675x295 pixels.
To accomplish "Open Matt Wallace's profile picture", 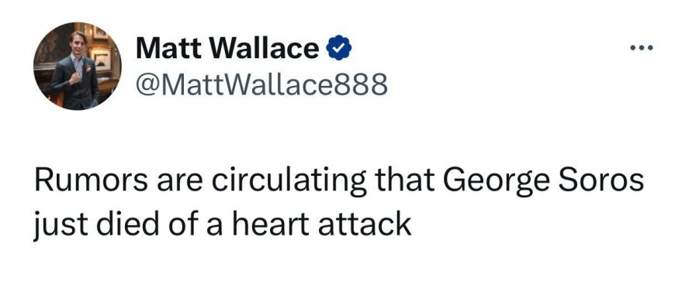I will click(x=78, y=66).
